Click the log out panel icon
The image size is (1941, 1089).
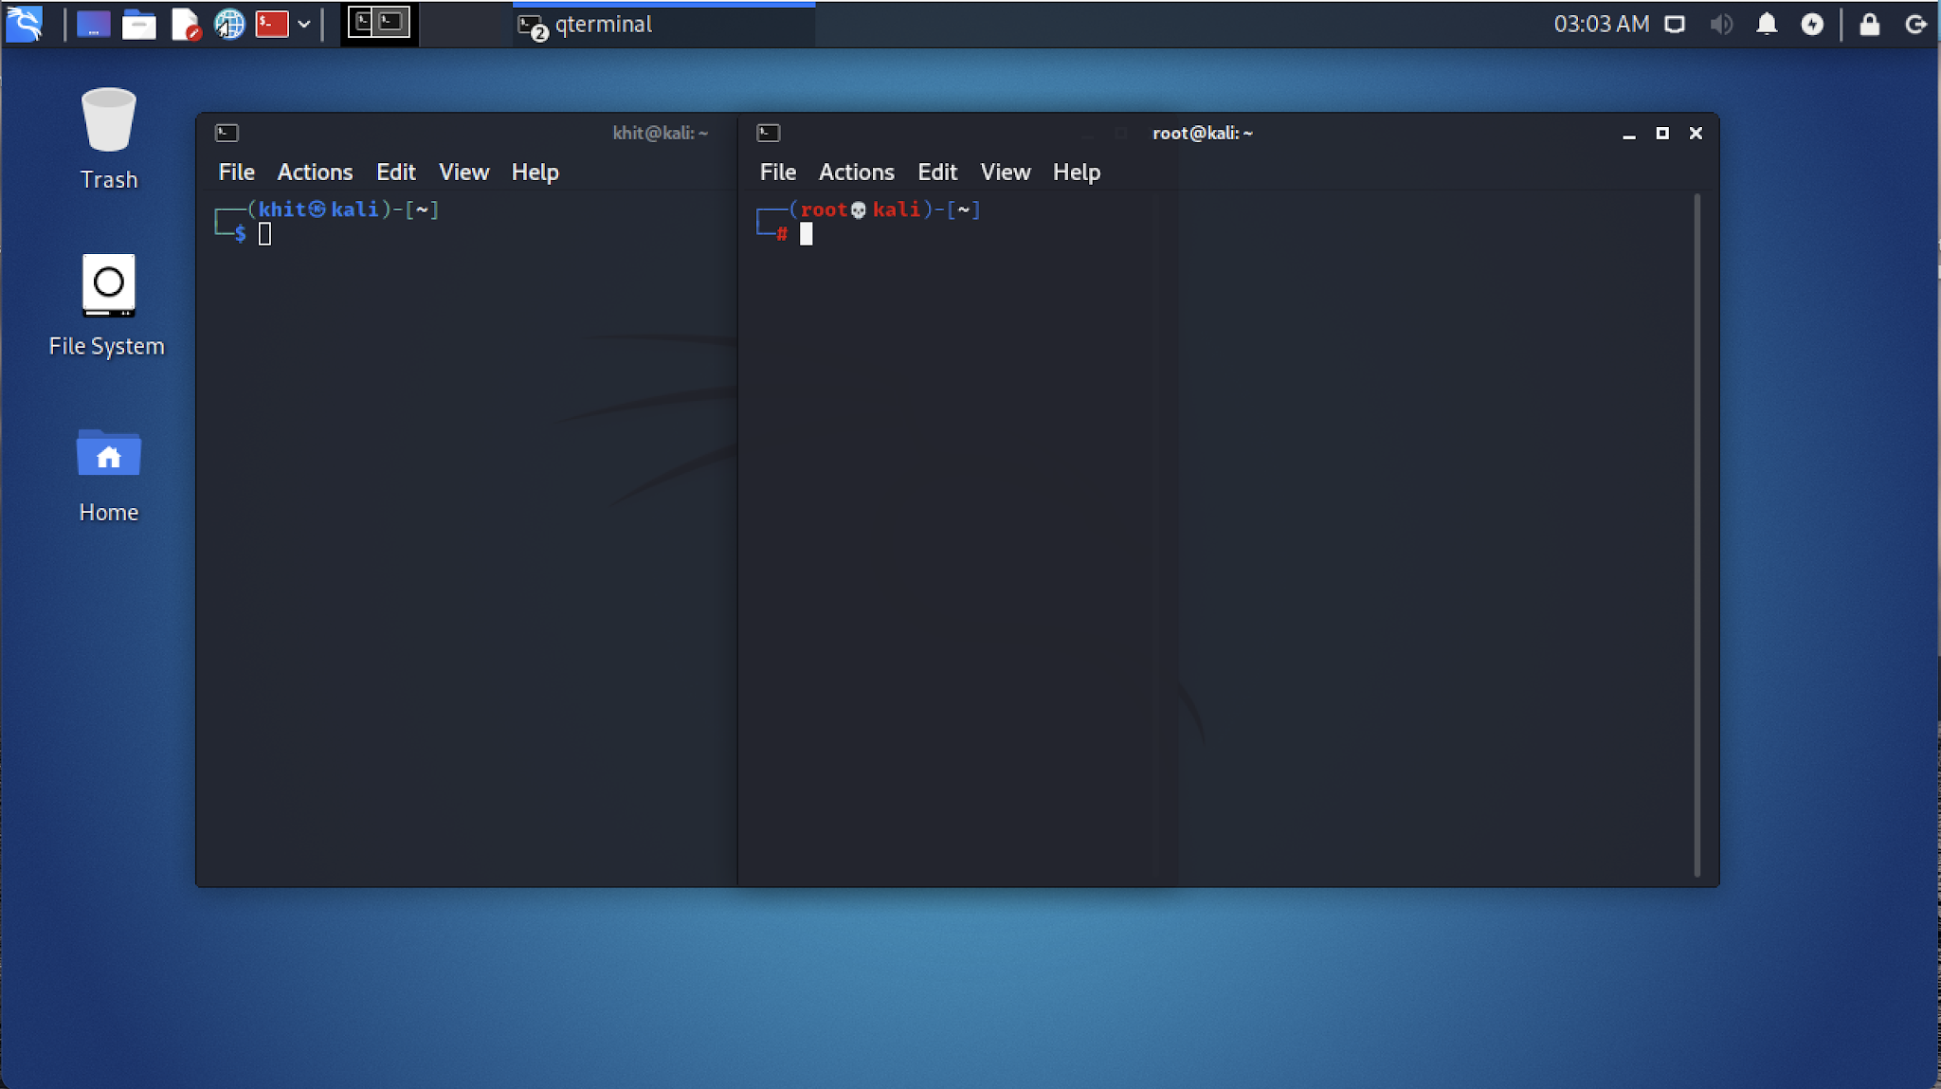point(1915,24)
